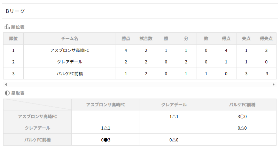Click the 勝点 column header
Screen dimensions: 280x147
(x=126, y=39)
